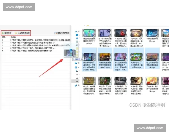Click the 序号 column header
Image resolution: width=169 pixels, height=135 pixels.
coord(4,37)
